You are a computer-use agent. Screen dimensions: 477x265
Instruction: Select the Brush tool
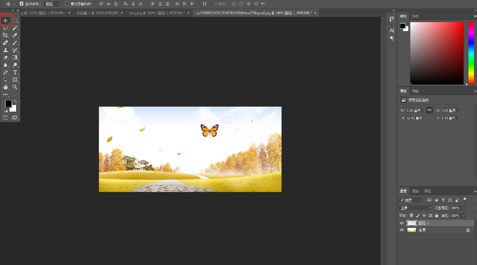(15, 43)
